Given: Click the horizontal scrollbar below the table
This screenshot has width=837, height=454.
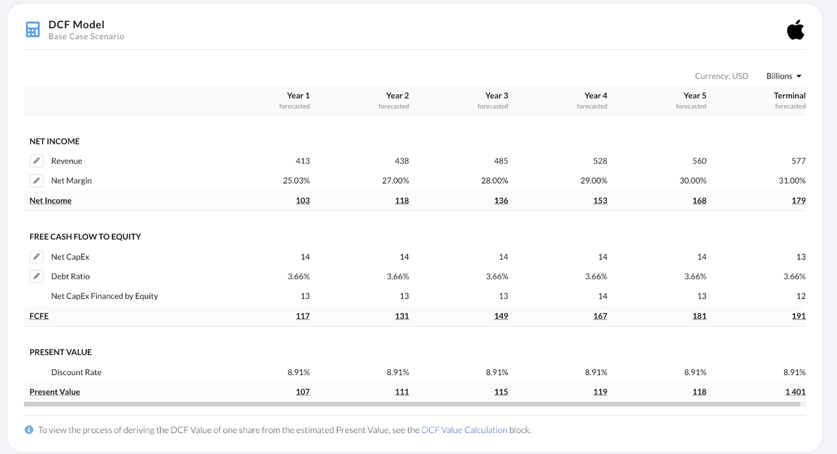Looking at the screenshot, I should coord(412,404).
